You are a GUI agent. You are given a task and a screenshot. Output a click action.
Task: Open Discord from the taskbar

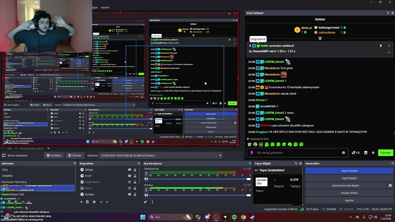[207, 217]
